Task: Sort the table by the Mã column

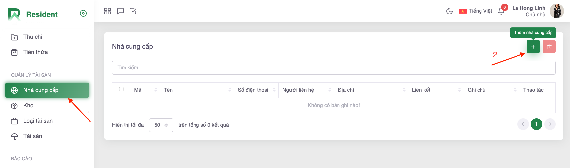Action: [156, 90]
